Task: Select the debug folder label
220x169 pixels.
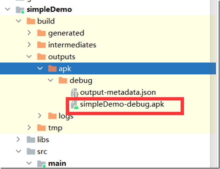Action: pos(81,81)
